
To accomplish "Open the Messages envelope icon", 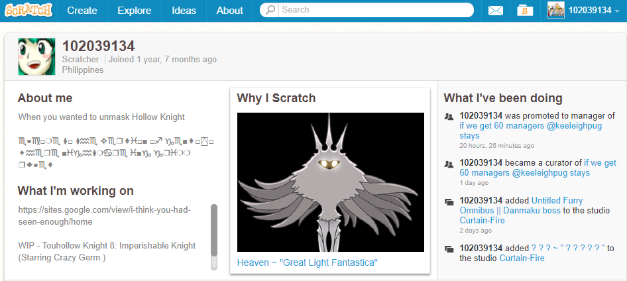I will [496, 11].
